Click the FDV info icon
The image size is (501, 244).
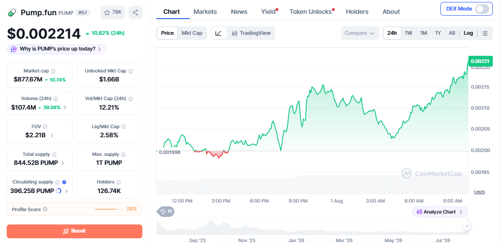[45, 127]
